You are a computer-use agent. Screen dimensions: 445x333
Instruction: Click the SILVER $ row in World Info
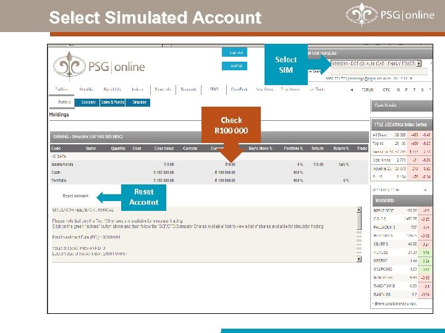click(x=402, y=244)
